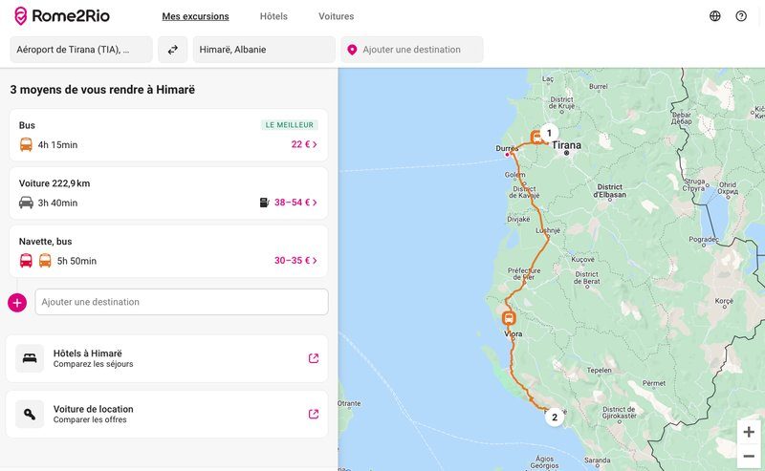Screen dimensions: 765x471
Task: Click the bus icon near Tirana airport on map
Action: click(537, 138)
